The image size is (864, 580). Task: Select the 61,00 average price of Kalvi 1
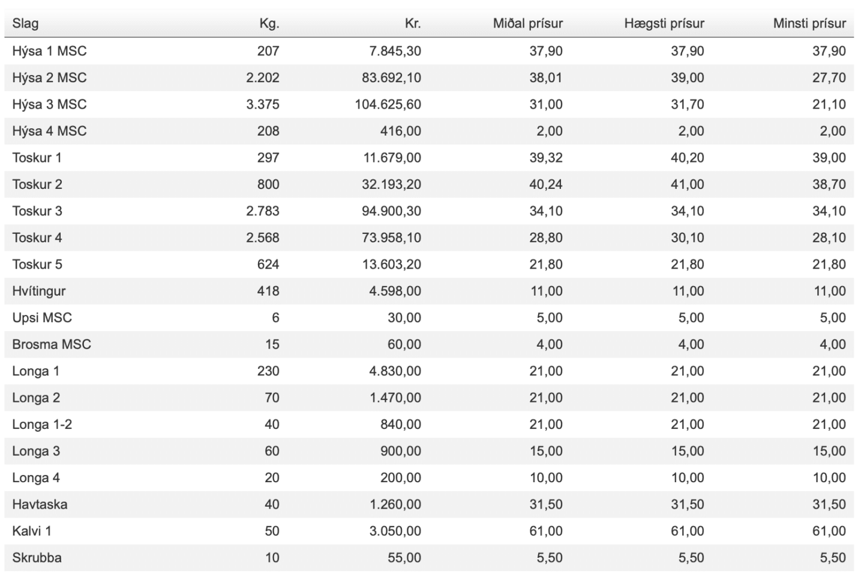point(546,531)
